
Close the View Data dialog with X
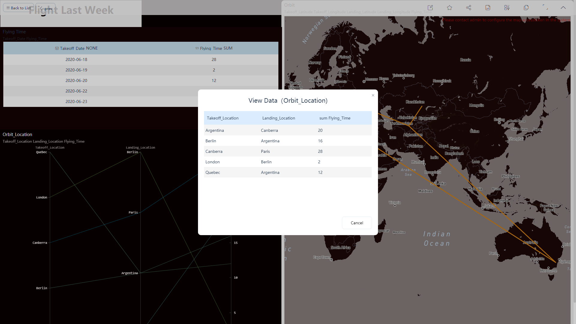[x=373, y=95]
